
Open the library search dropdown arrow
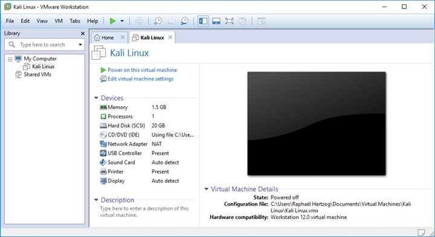(80, 45)
